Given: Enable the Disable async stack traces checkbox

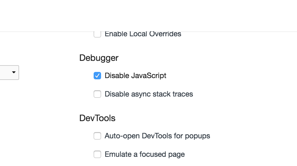Looking at the screenshot, I should point(97,94).
